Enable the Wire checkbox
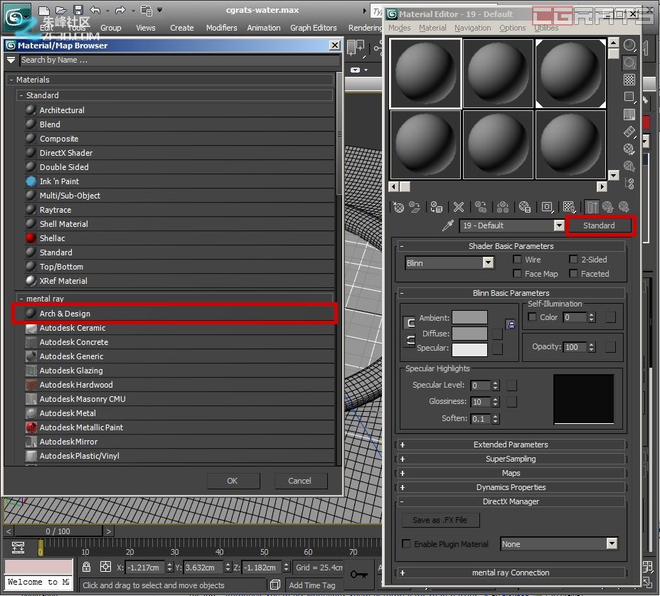660x596 pixels. 517,260
